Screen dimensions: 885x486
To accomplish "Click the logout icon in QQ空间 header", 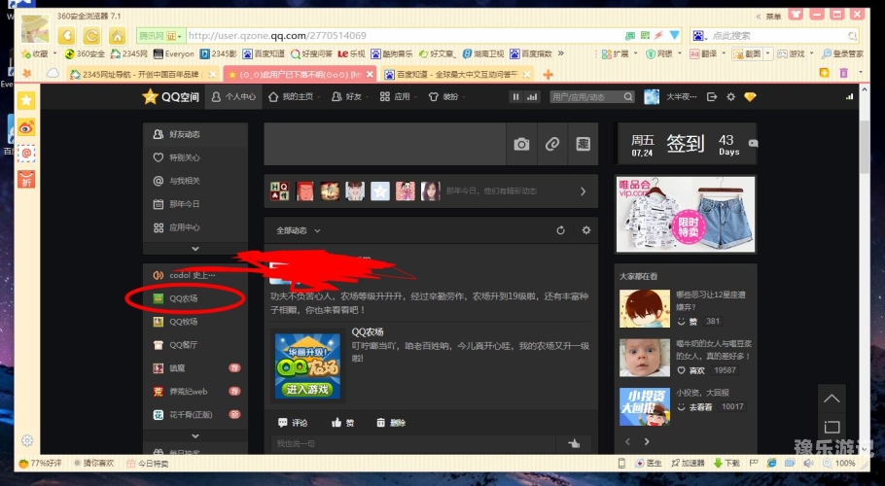I will click(x=712, y=97).
